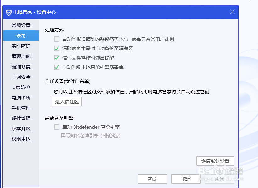Click the 辅助查杀引擎 heading
This screenshot has height=188, width=258.
59,118
